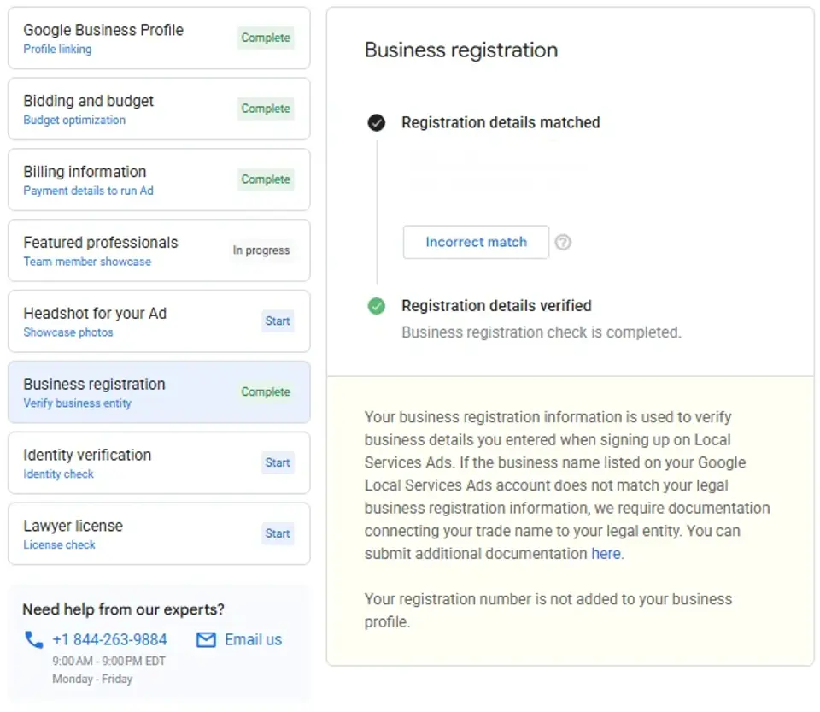Click the 'registration number is not added' notice
This screenshot has width=820, height=712.
tap(548, 610)
